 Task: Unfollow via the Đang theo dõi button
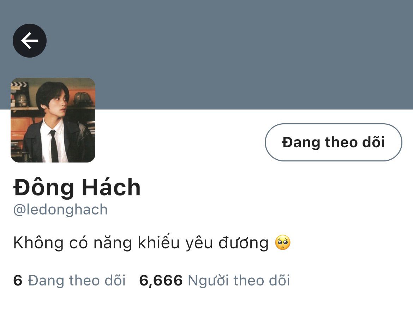coord(333,142)
